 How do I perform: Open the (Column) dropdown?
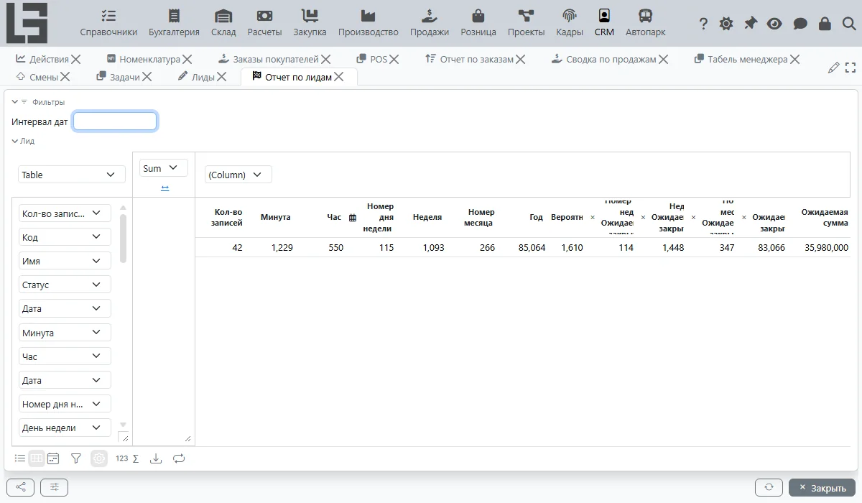[x=238, y=175]
